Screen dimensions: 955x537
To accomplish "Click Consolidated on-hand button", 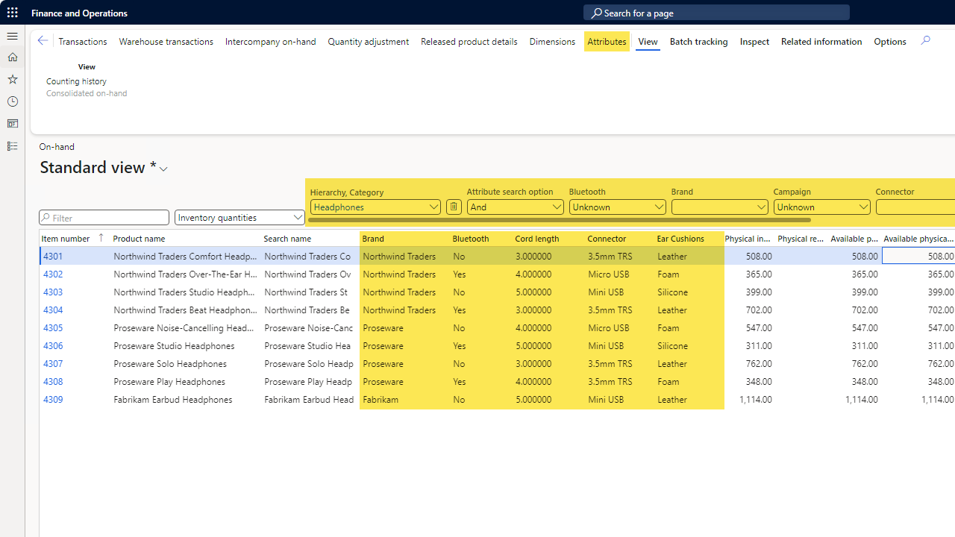I will (x=87, y=93).
